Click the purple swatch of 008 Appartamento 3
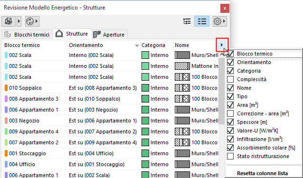Viewport: 303px width, 178px height. point(6,99)
